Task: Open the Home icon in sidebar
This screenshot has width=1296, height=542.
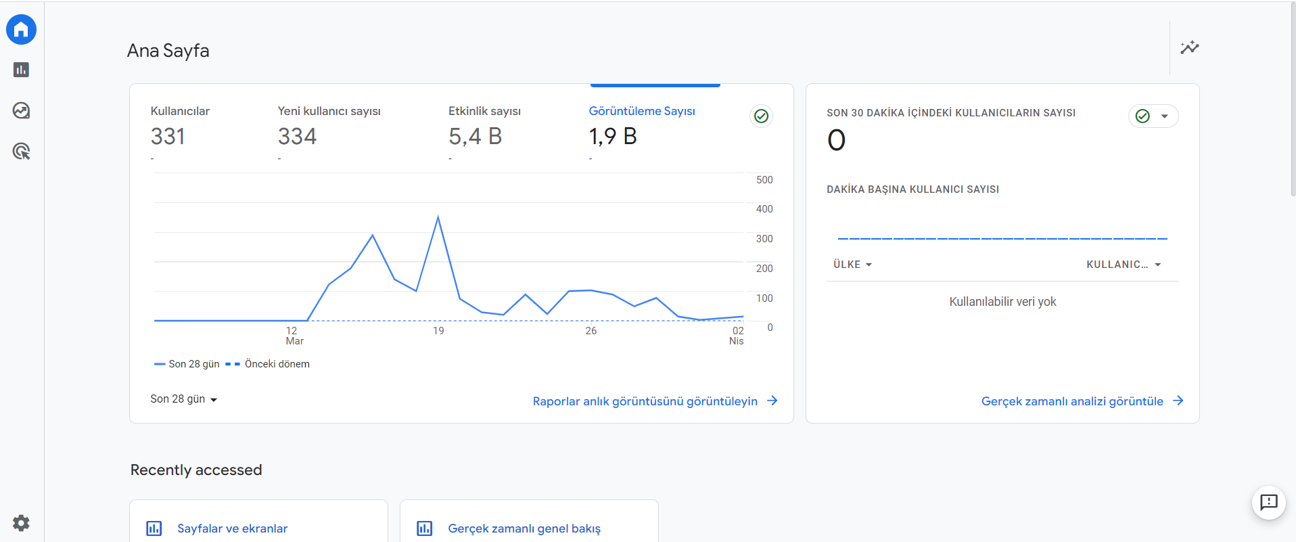Action: (21, 30)
